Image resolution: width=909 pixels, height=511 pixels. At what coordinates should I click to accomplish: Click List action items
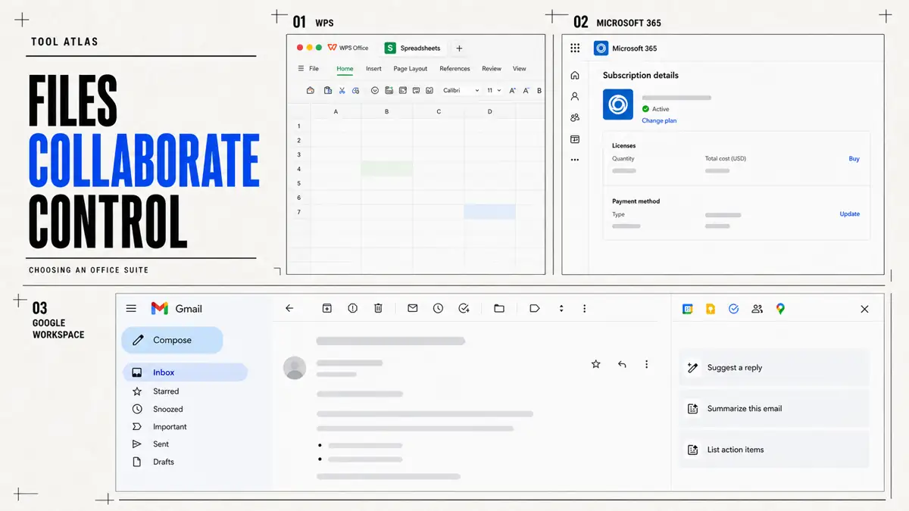click(x=774, y=450)
